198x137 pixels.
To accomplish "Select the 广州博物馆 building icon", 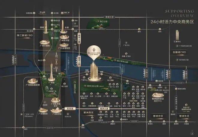I will [x=43, y=110].
